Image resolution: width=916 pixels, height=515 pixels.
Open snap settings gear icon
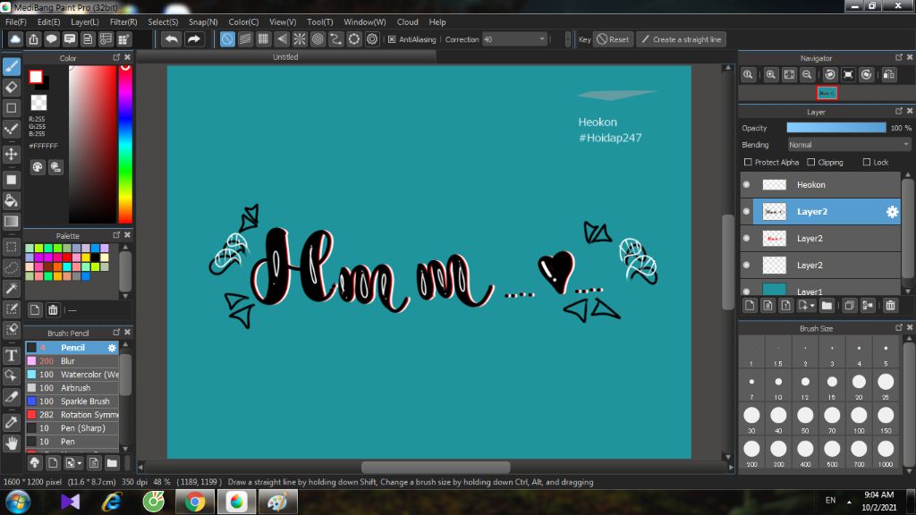tap(372, 39)
